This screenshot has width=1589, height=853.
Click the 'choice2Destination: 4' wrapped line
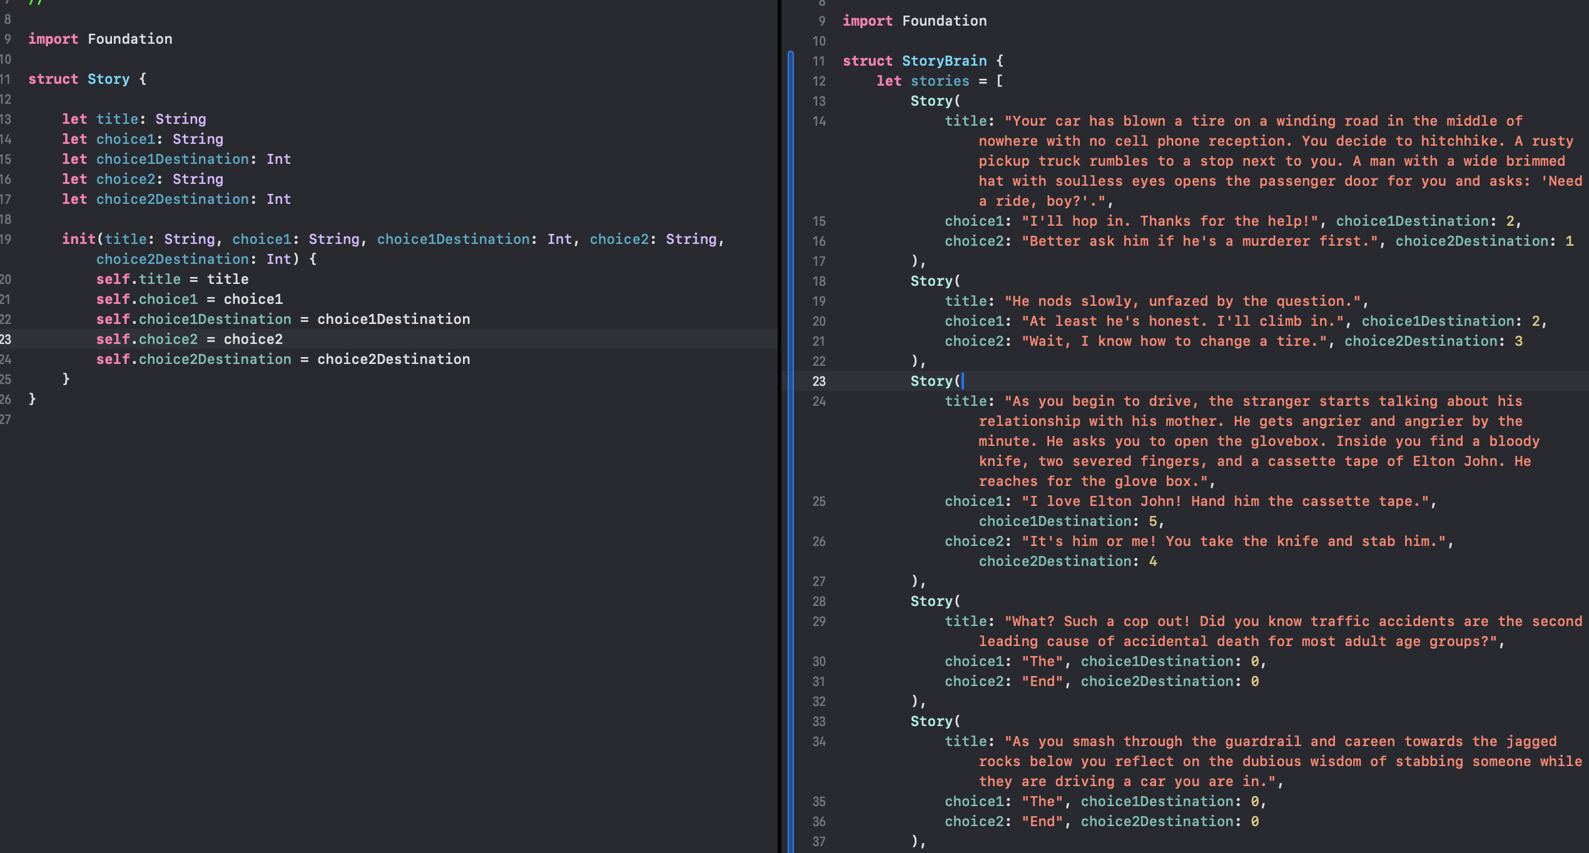point(1068,561)
